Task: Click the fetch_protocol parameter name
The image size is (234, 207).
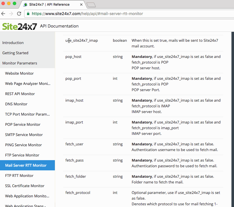Action: 78,193
